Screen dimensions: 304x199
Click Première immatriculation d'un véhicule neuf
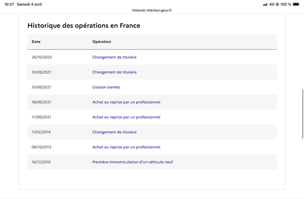pos(133,162)
